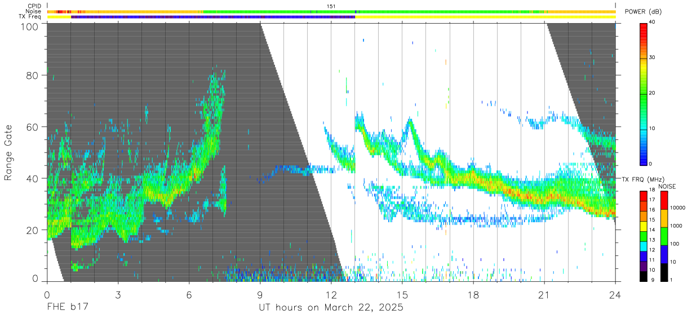Click the 17 tick on TX frequency legend
The width and height of the screenshot is (692, 319).
click(x=652, y=200)
